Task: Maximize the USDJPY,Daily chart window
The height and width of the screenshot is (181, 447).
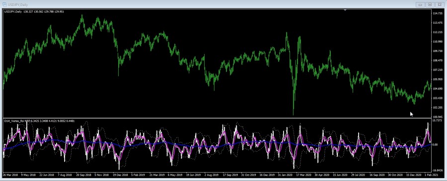Action: (430, 4)
